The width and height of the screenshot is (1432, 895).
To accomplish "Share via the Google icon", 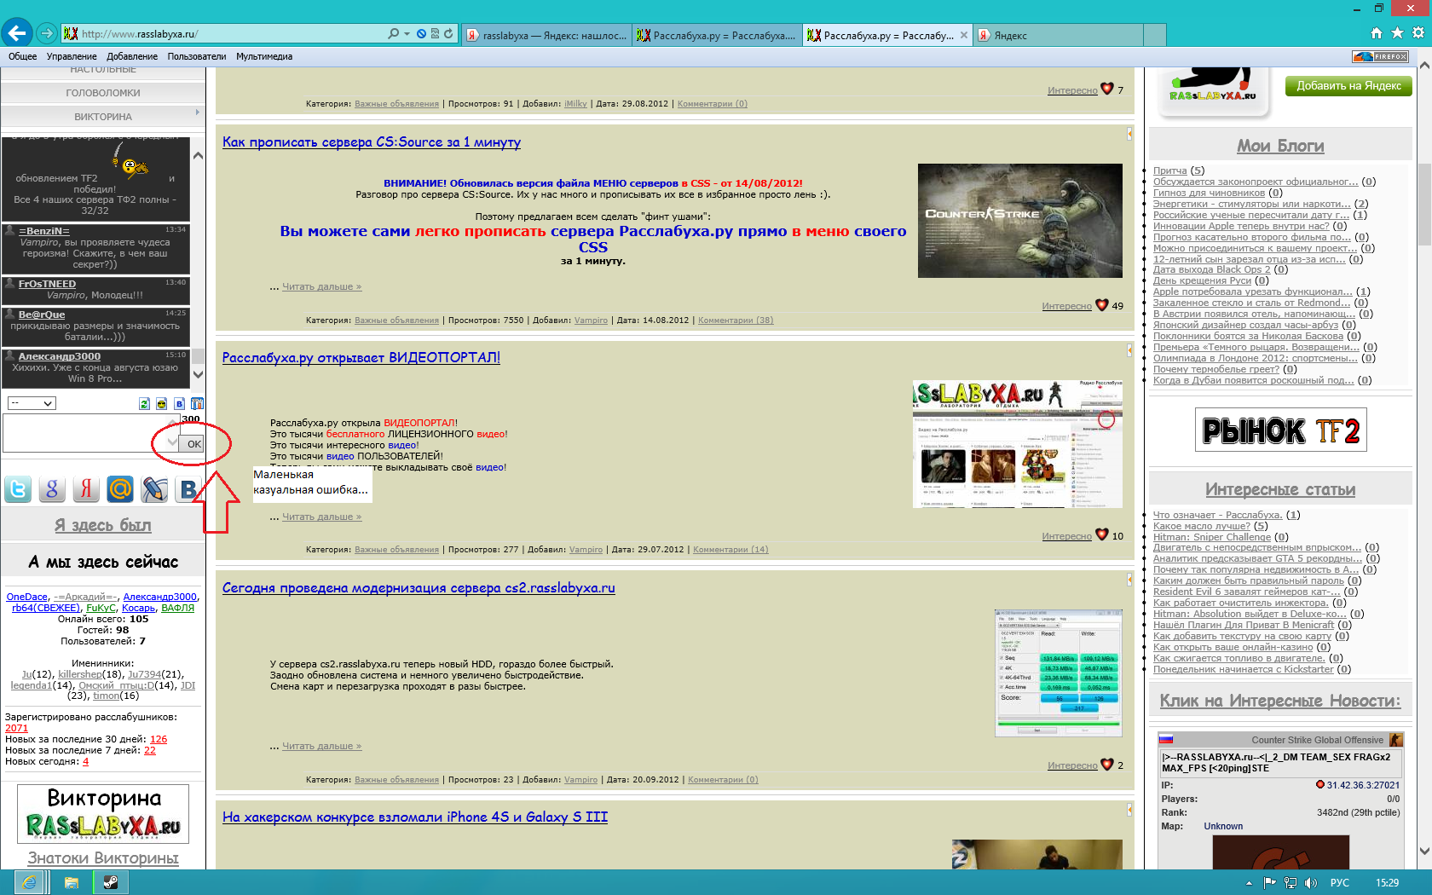I will (x=52, y=489).
